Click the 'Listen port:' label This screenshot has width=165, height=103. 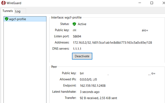62,36
